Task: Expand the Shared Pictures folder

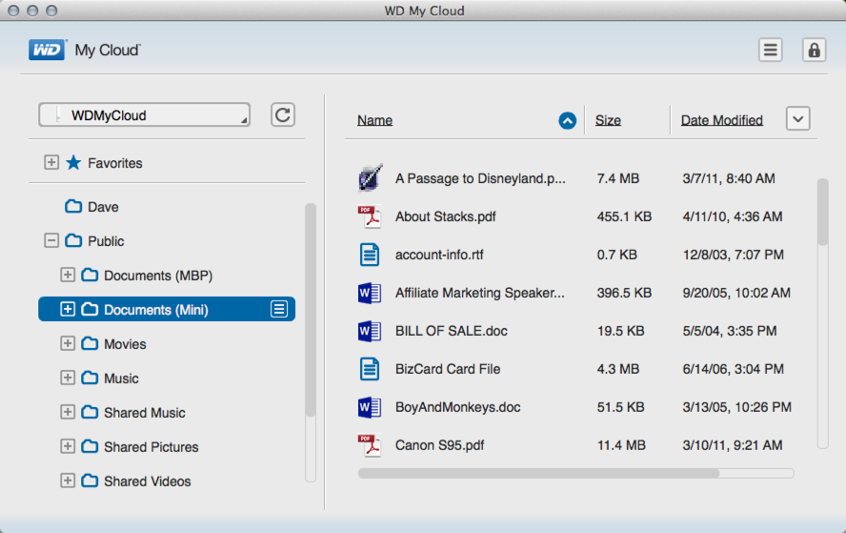Action: coord(68,446)
